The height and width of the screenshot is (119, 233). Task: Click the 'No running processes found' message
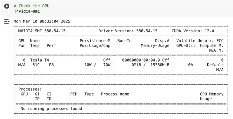[51, 109]
